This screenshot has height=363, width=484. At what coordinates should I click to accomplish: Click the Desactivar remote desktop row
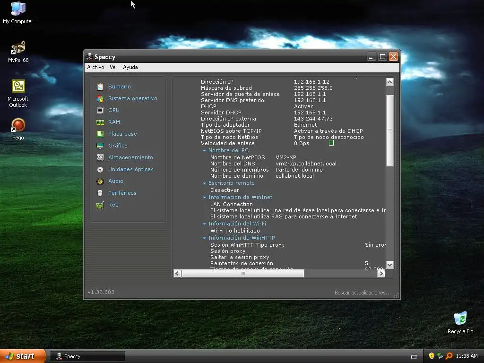(x=225, y=190)
